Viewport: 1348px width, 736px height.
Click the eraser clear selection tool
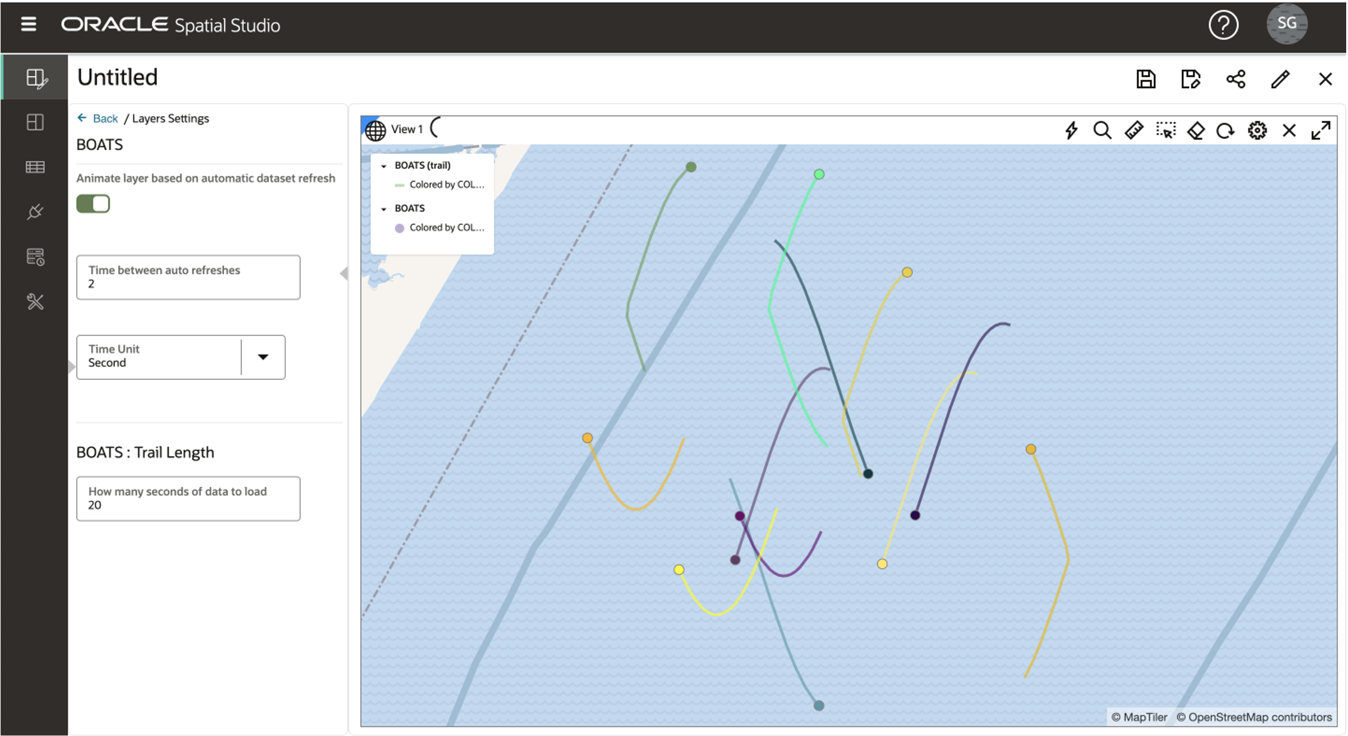1196,130
